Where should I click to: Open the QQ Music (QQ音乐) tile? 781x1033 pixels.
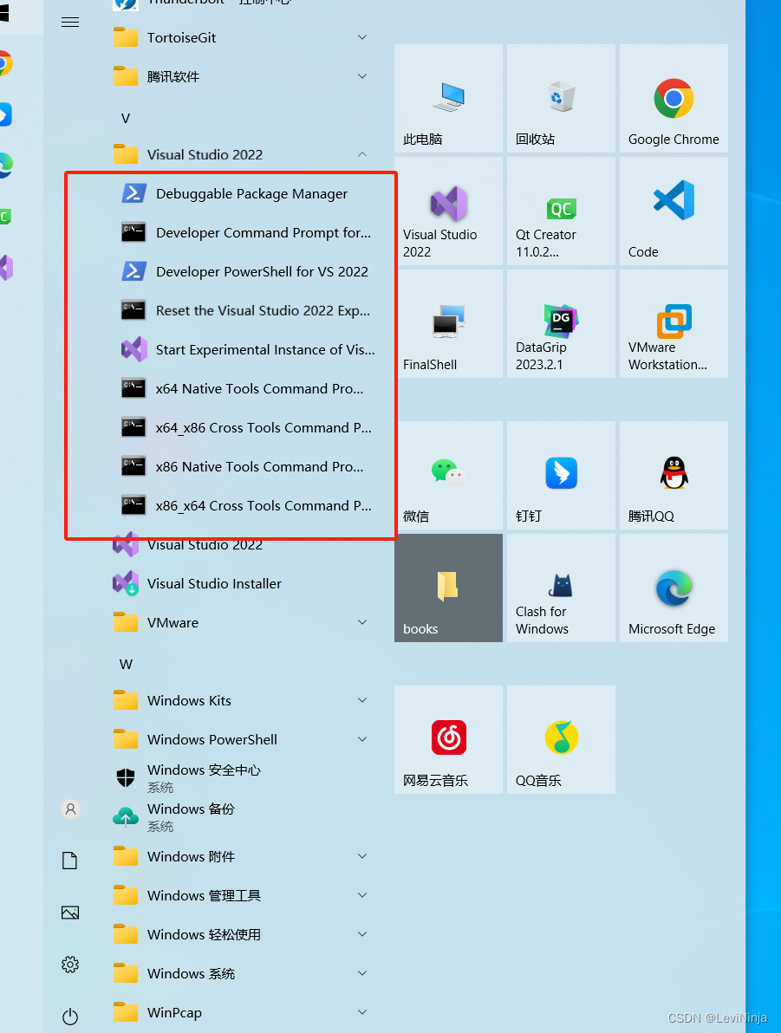click(x=561, y=740)
